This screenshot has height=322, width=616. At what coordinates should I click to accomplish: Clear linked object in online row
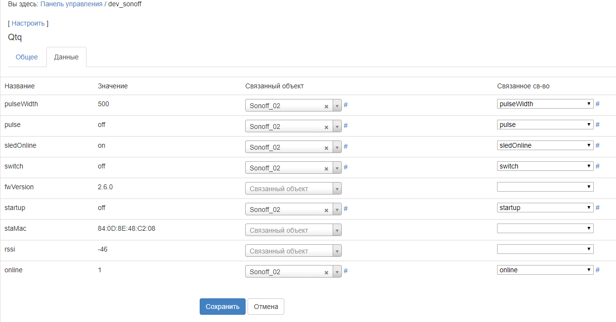(x=326, y=272)
